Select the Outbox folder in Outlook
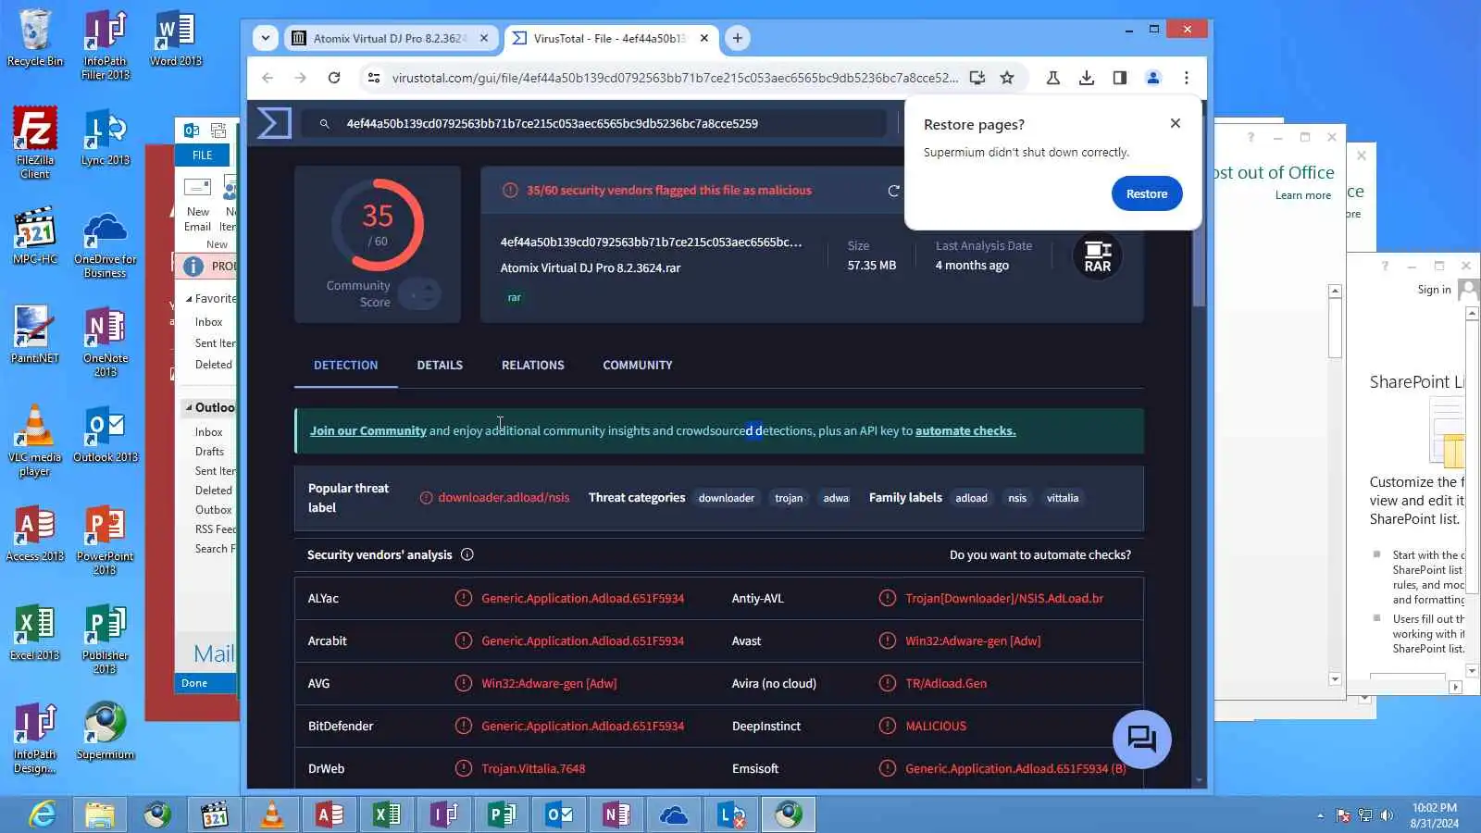 pos(213,510)
